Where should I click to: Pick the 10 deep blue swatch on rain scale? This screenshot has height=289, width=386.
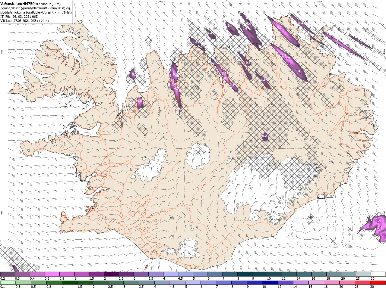270,283
